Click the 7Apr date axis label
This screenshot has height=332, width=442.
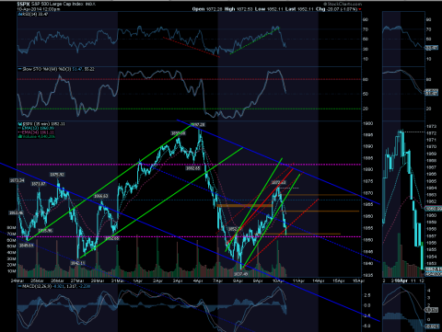click(218, 280)
